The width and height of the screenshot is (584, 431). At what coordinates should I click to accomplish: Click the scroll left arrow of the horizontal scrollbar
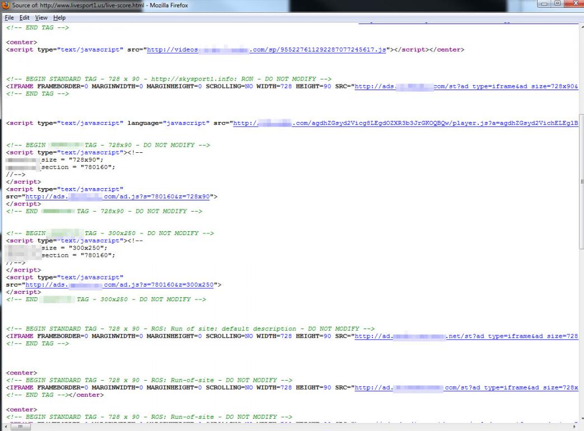click(5, 427)
